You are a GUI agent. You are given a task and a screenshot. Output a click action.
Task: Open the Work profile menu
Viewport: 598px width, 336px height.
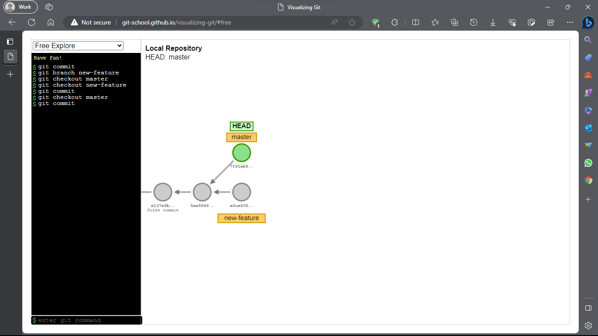point(20,7)
